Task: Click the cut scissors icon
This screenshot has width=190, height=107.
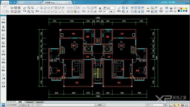Action: pyautogui.click(x=127, y=8)
